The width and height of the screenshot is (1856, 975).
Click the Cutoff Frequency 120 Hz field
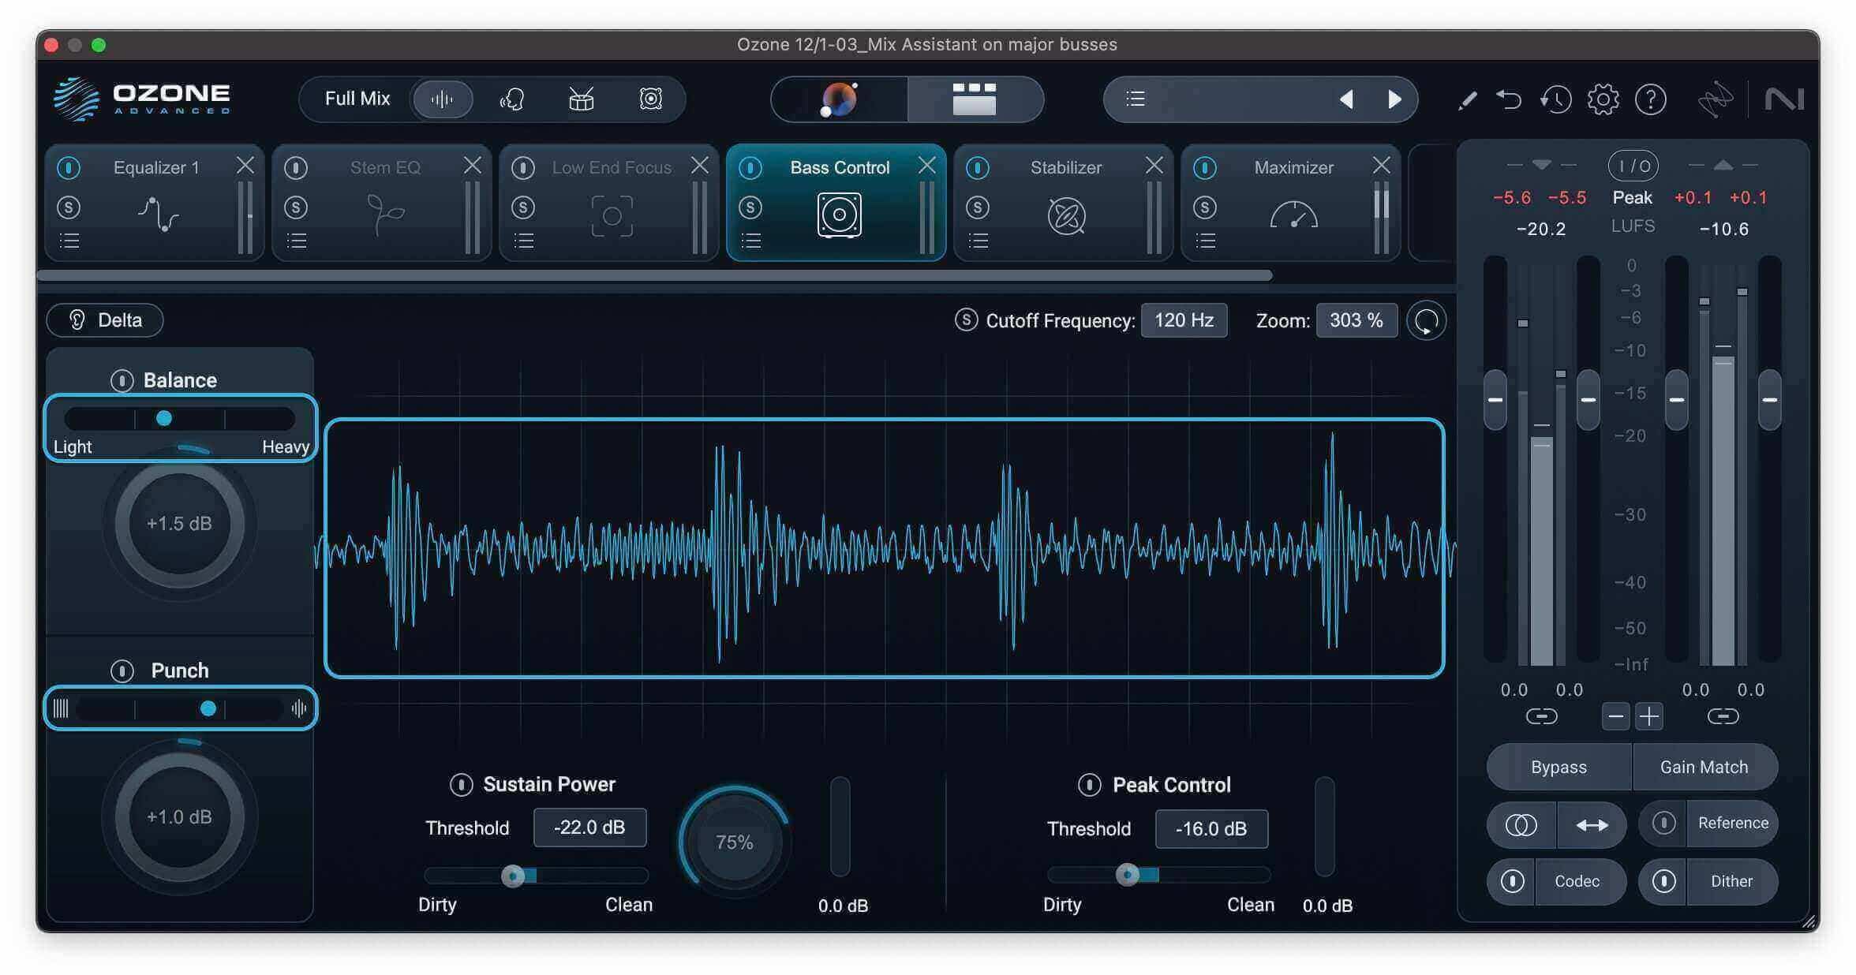(x=1184, y=320)
